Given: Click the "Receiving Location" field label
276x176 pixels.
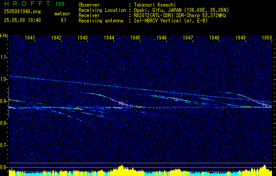Looking at the screenshot, I should tap(102, 10).
